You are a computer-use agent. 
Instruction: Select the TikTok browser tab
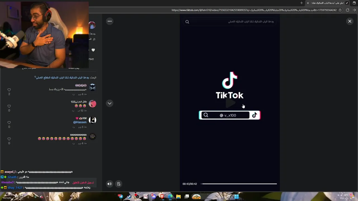[x=328, y=3]
